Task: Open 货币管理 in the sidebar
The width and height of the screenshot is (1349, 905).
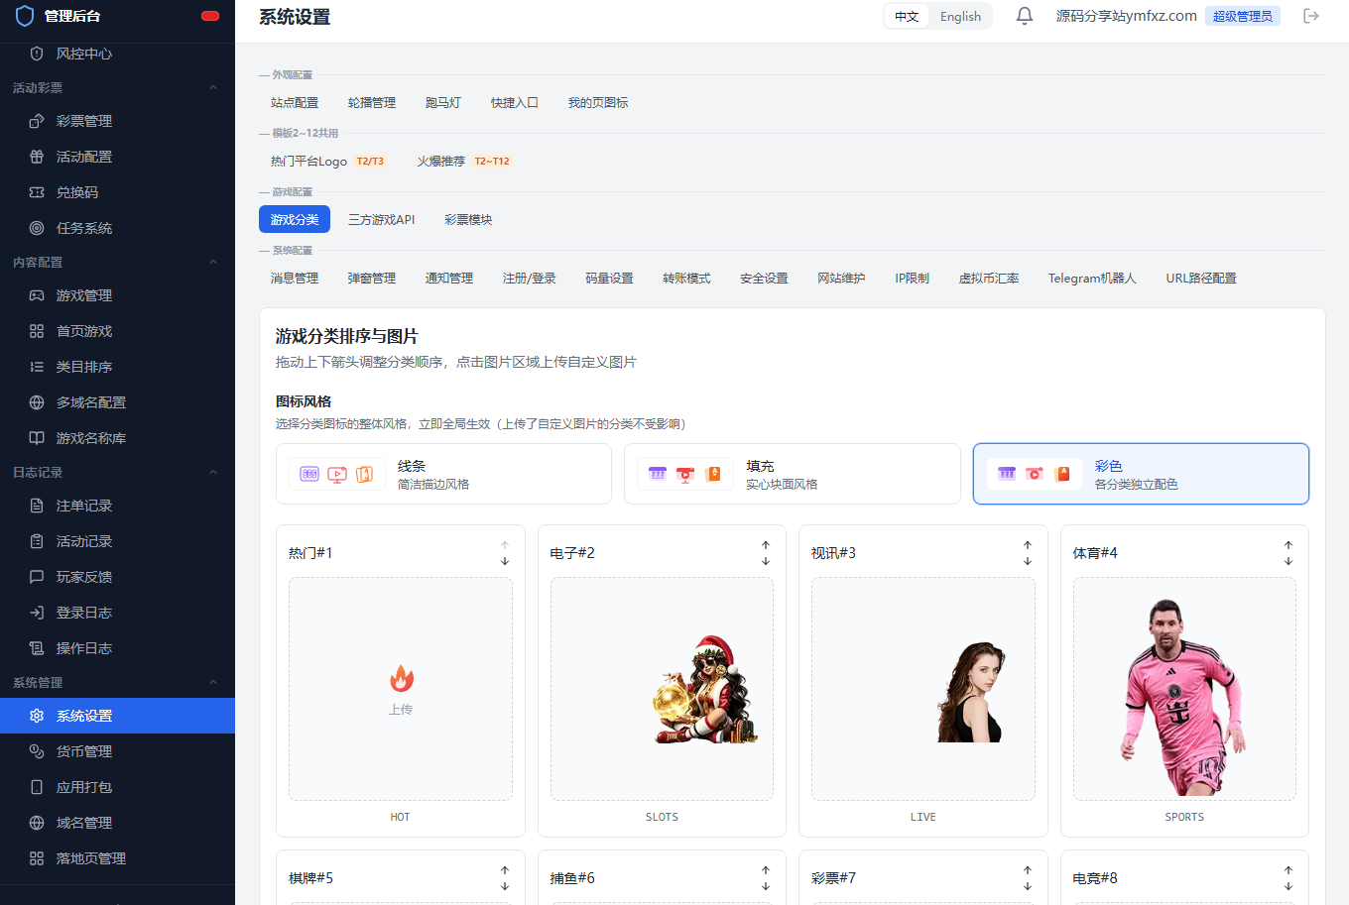Action: (117, 751)
